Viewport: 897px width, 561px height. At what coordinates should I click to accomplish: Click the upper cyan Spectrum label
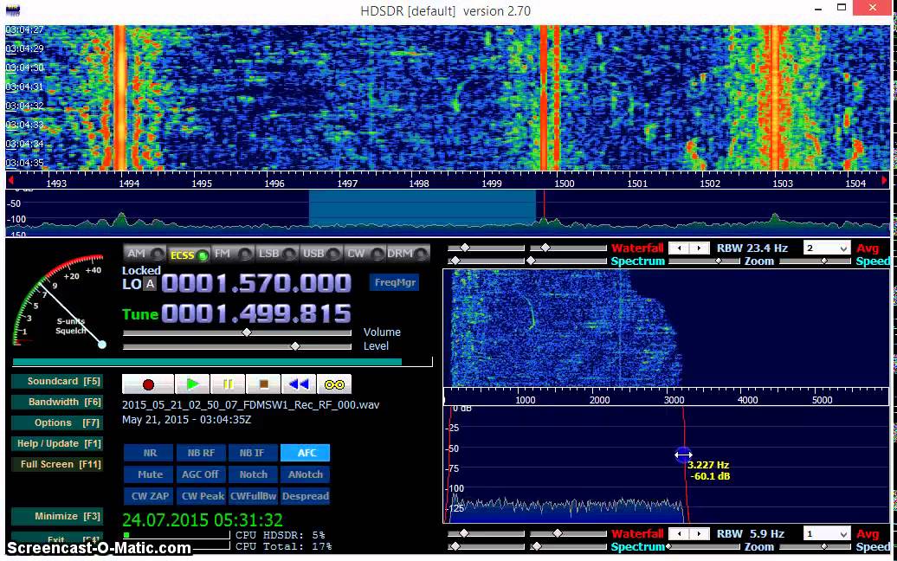[x=637, y=261]
